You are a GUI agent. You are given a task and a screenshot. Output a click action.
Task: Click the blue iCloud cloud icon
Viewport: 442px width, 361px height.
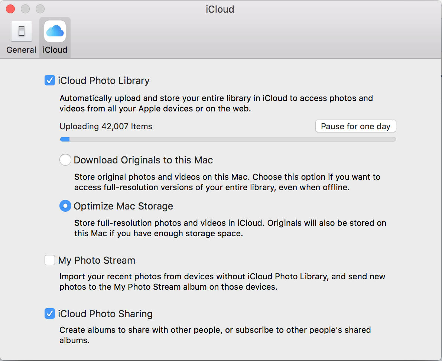click(55, 32)
